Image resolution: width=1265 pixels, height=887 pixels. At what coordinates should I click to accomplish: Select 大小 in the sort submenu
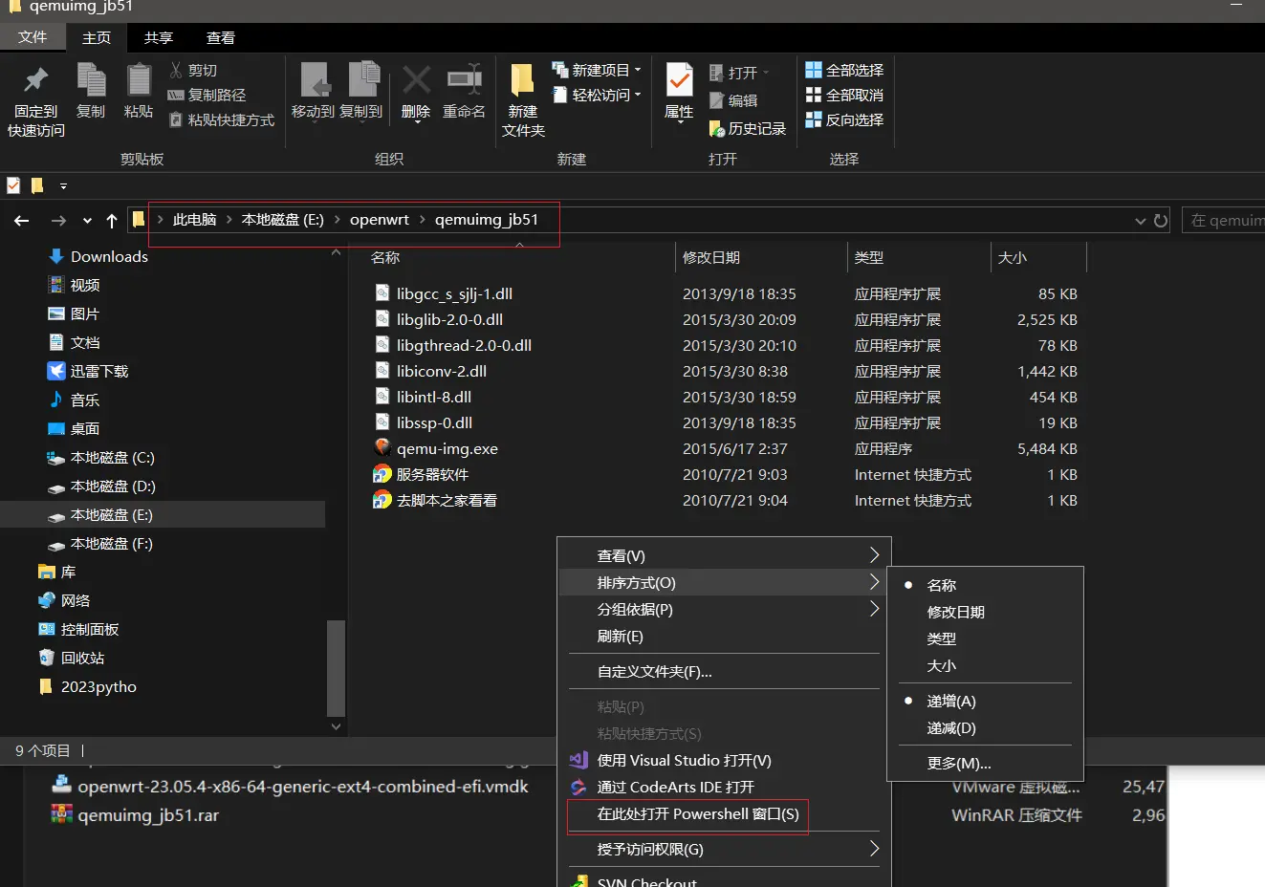[941, 665]
